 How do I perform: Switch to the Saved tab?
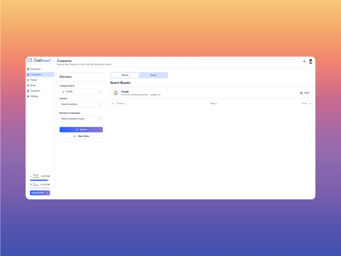pyautogui.click(x=153, y=75)
